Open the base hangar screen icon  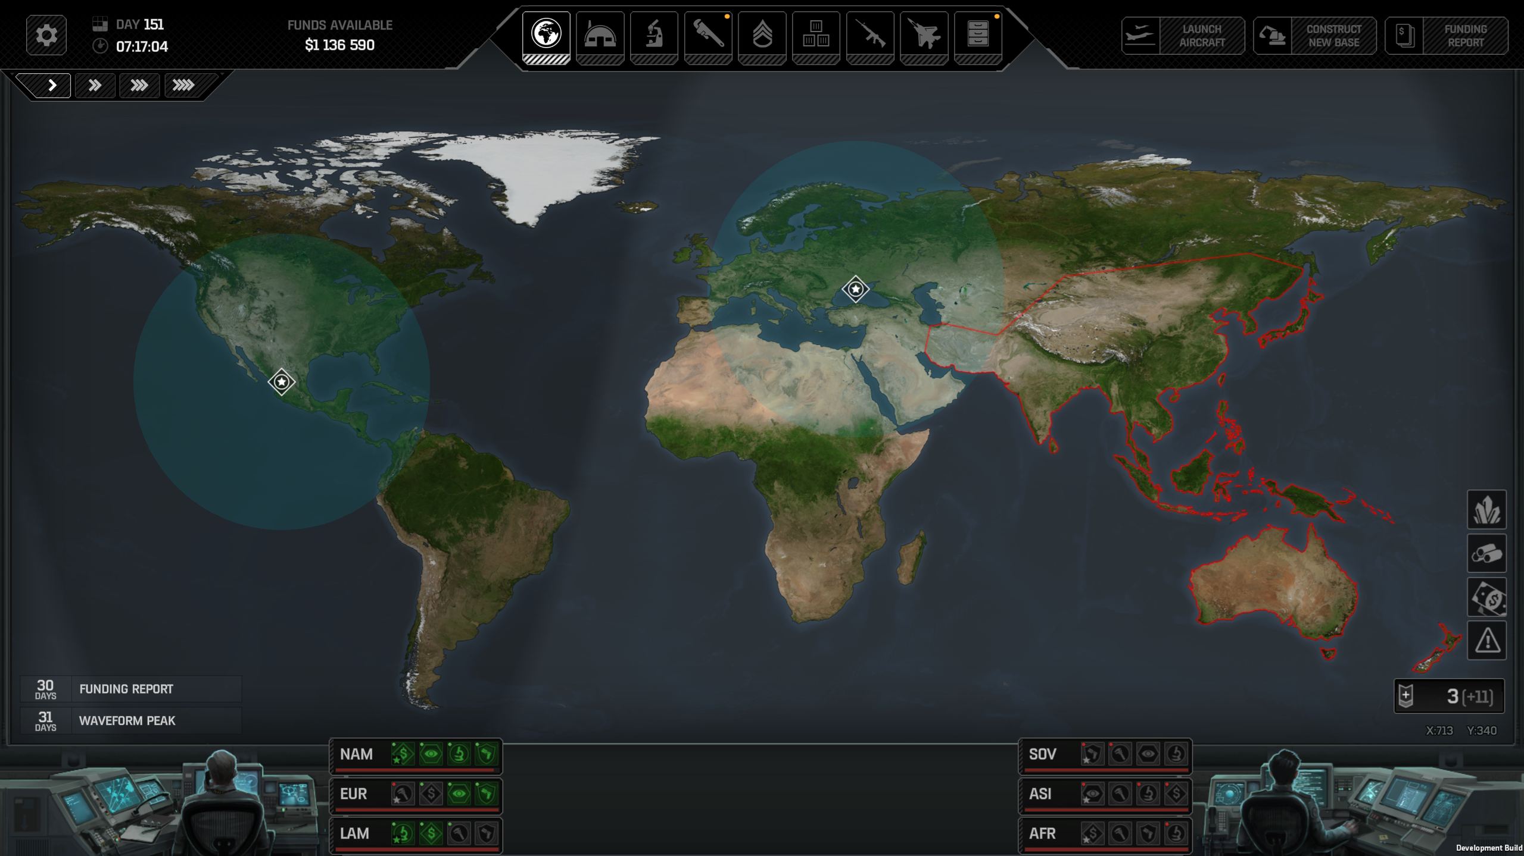coord(600,35)
